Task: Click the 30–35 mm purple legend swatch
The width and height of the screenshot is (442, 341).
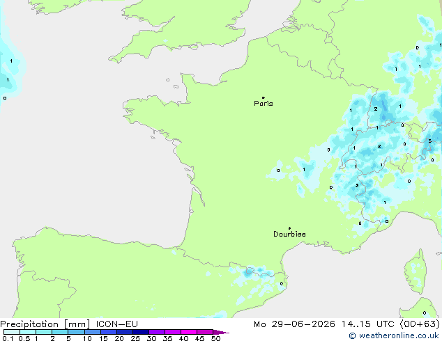Action: pos(157,332)
